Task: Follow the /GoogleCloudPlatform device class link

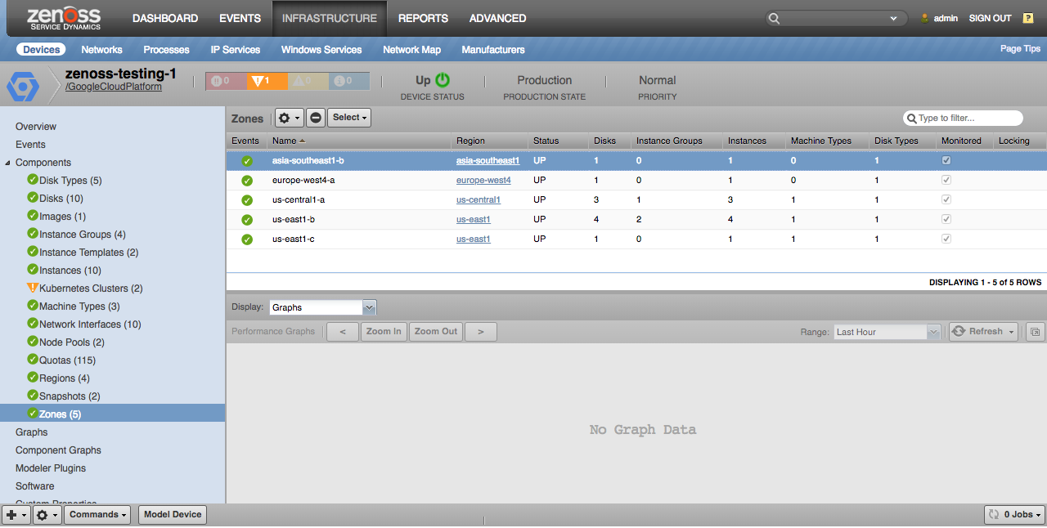Action: (x=114, y=87)
